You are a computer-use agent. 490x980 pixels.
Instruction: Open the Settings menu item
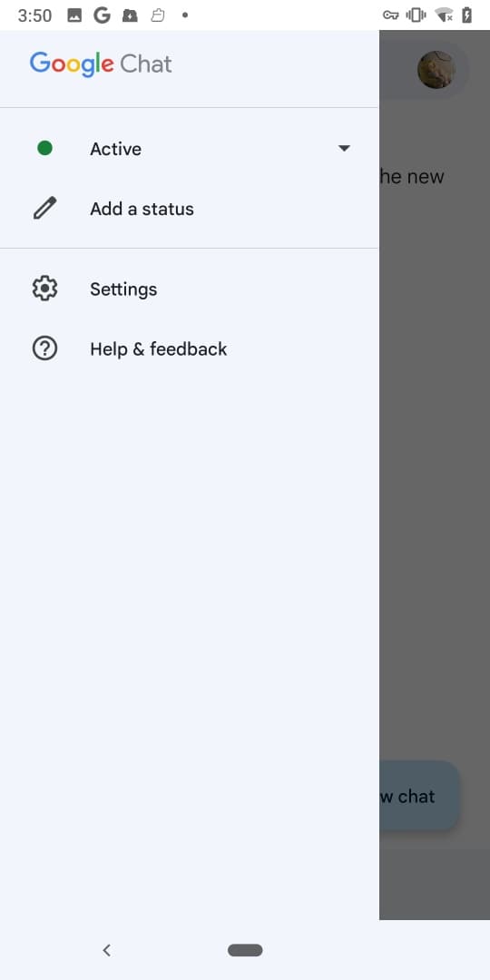(x=189, y=289)
